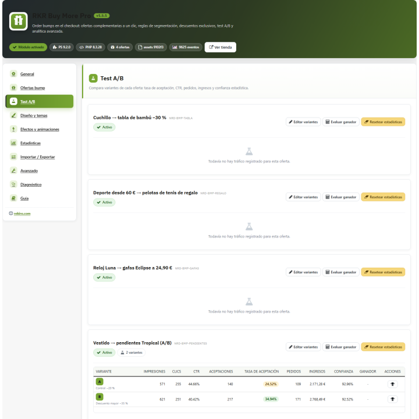Evaluate winner for Vestido pendientes Tropical offer

[340, 347]
